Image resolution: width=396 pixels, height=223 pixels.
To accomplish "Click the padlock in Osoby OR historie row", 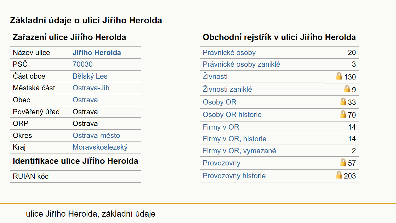I will coord(343,114).
